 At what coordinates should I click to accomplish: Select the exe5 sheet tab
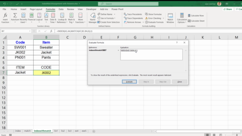pyautogui.click(x=84, y=131)
